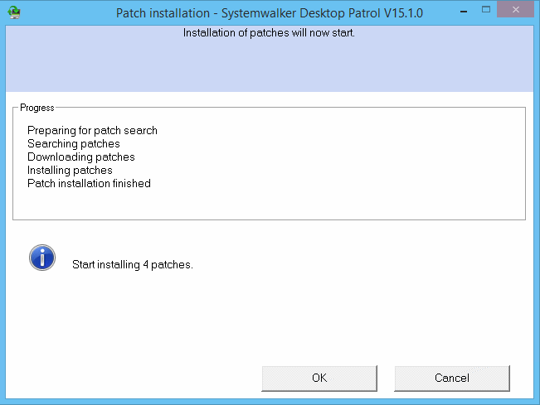This screenshot has width=540, height=405.
Task: Select 'Downloading patches' progress step
Action: tap(81, 157)
